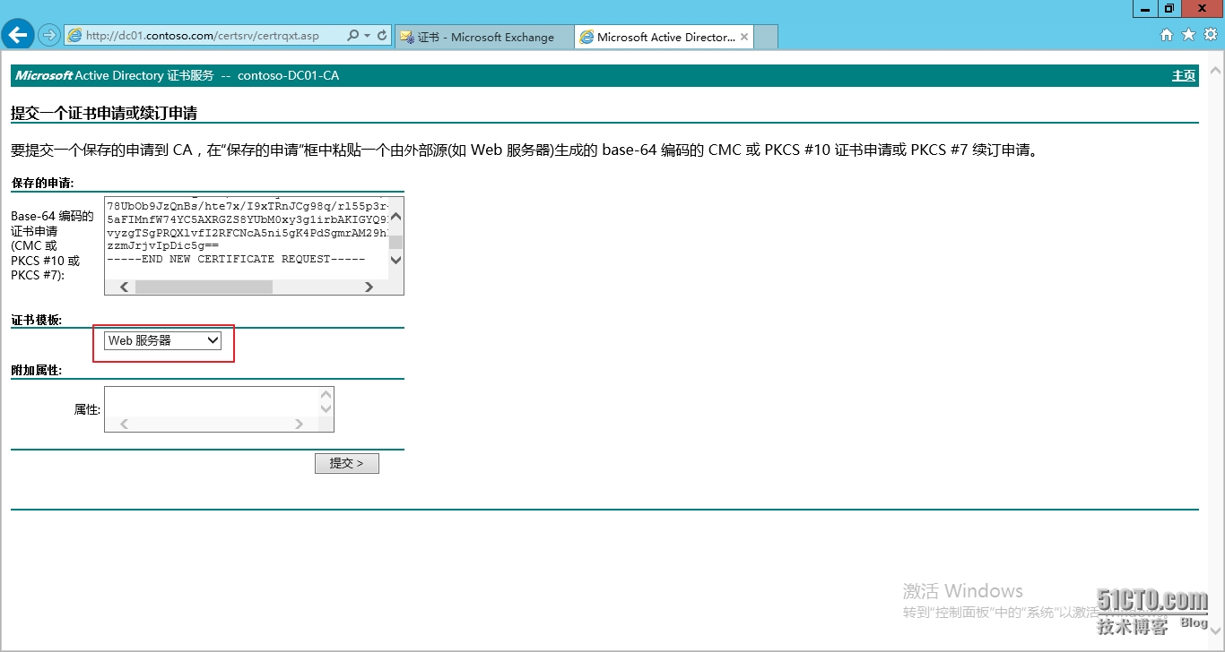Click the 提交 > submit button
This screenshot has height=652, width=1225.
pos(346,463)
